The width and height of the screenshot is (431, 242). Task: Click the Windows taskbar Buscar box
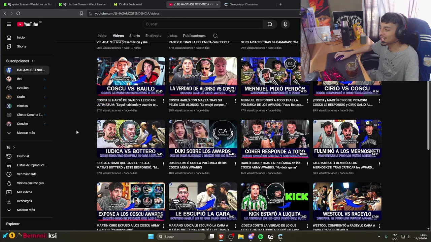181,237
